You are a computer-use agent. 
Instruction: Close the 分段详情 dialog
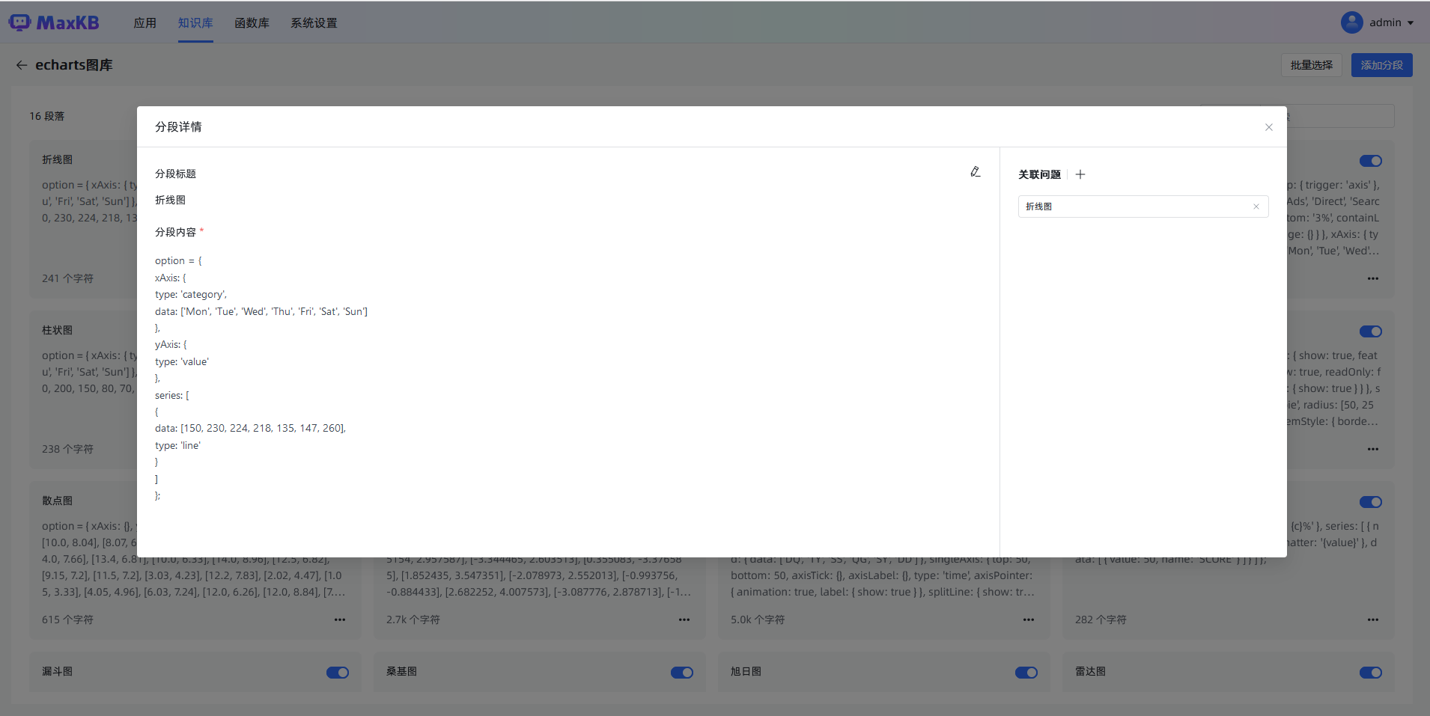(1268, 127)
